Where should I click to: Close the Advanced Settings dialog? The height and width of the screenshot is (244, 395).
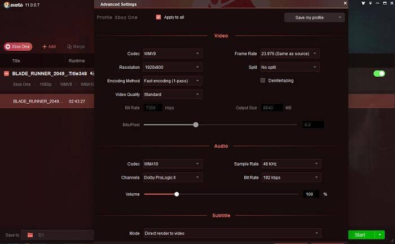pyautogui.click(x=345, y=3)
